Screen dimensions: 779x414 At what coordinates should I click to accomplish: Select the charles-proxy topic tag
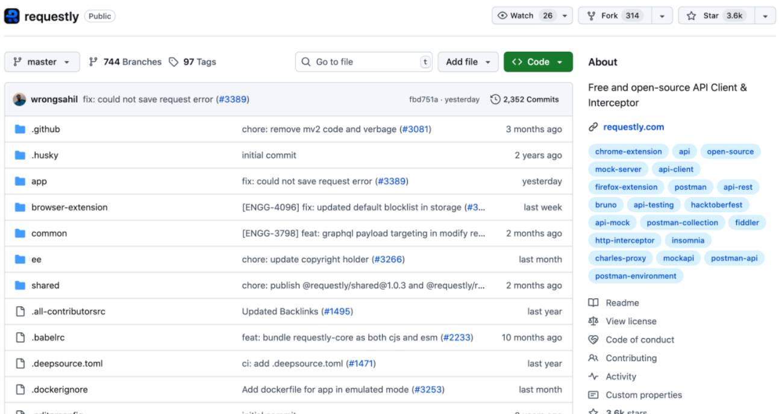click(620, 258)
